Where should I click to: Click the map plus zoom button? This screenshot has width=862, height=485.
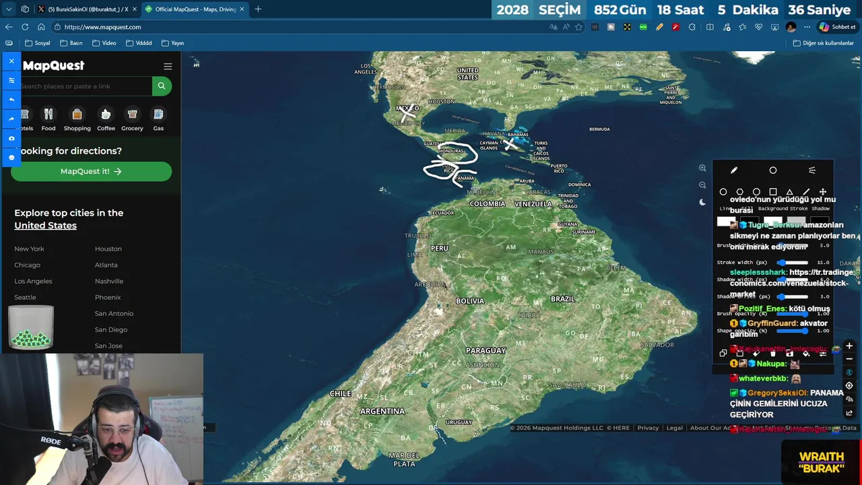coord(849,346)
